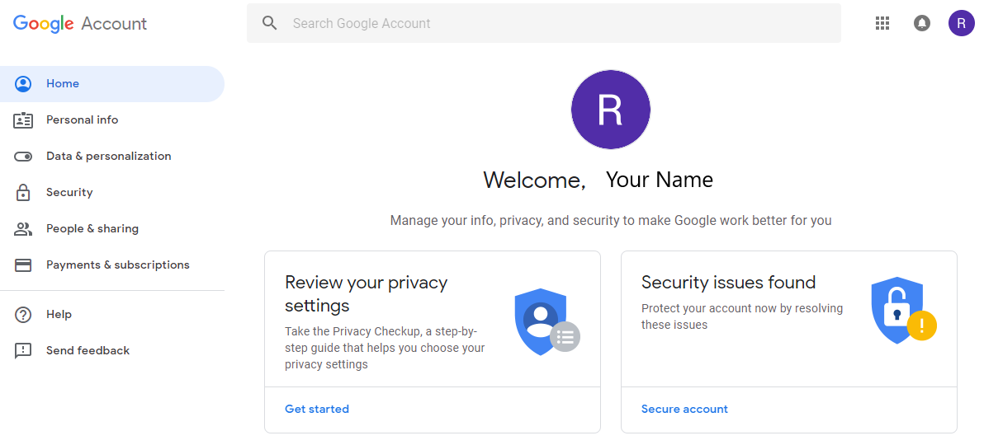The image size is (984, 445).
Task: Click the notifications bell icon
Action: tap(922, 23)
